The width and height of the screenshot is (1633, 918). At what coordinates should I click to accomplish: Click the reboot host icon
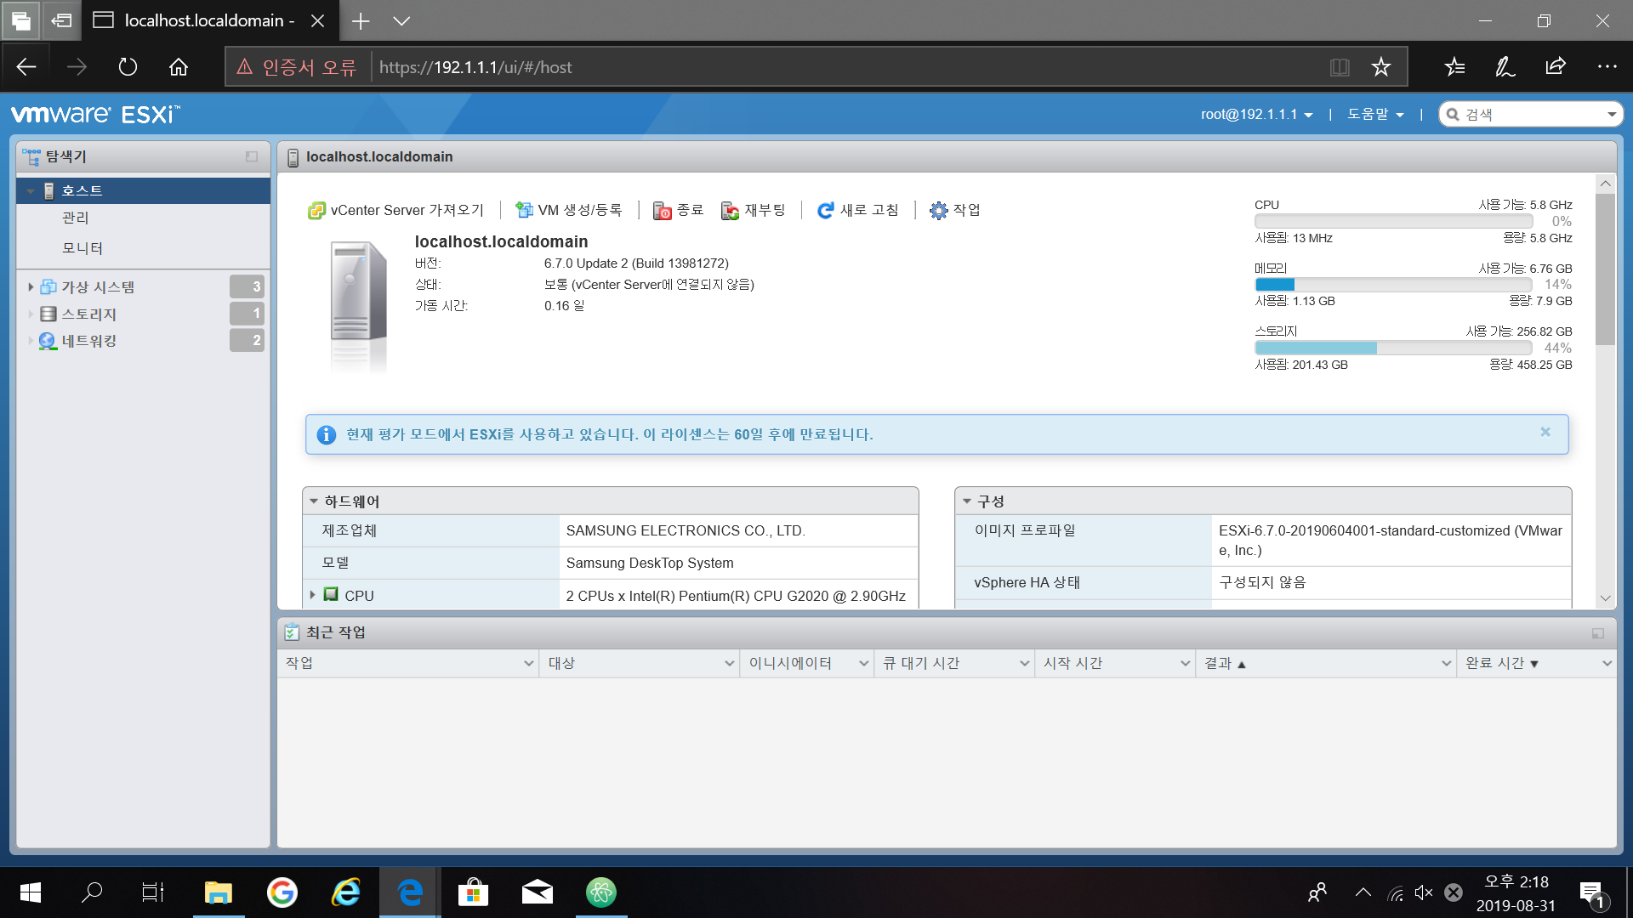pos(730,211)
